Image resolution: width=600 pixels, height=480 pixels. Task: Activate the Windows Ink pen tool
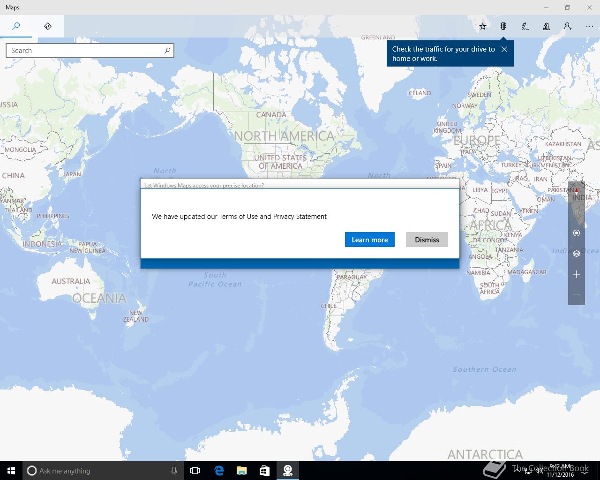(x=525, y=26)
